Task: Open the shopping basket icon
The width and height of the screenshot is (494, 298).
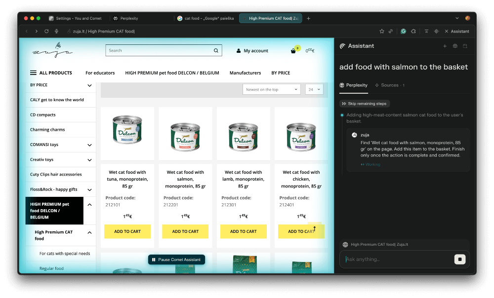Action: click(x=293, y=51)
